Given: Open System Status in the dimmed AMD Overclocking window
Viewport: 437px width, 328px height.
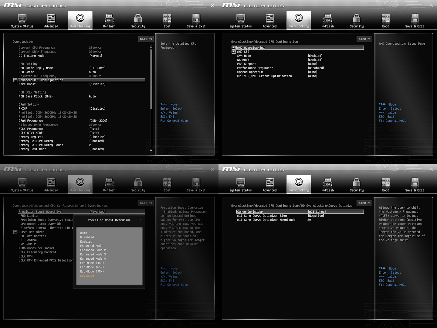Looking at the screenshot, I should [22, 185].
